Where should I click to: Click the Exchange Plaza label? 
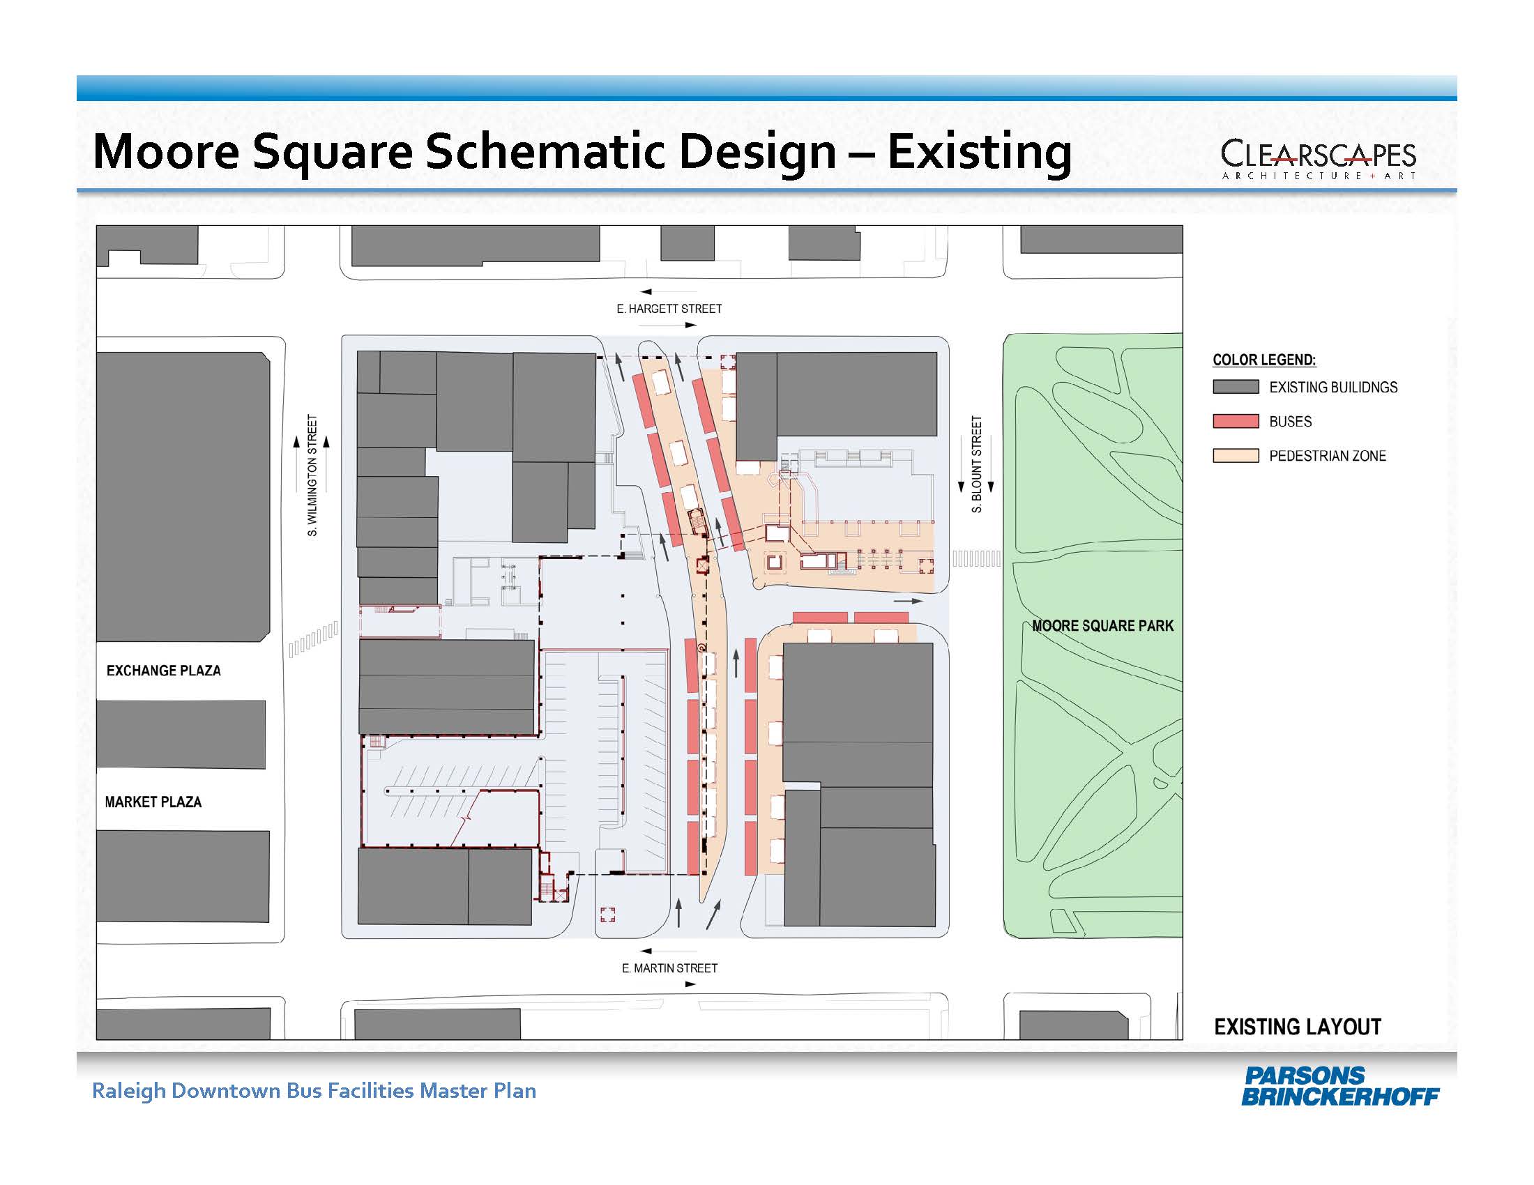[x=164, y=671]
